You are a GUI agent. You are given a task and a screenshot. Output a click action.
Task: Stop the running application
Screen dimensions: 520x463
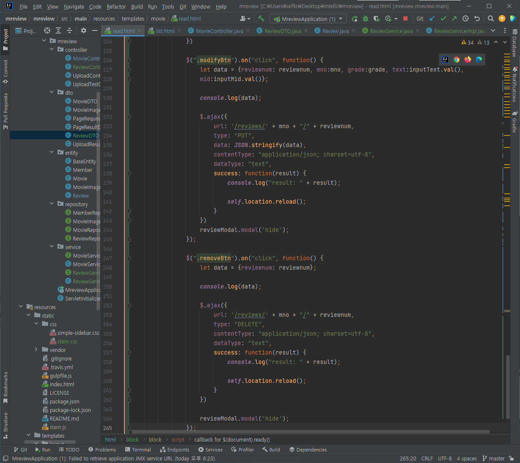[x=405, y=18]
